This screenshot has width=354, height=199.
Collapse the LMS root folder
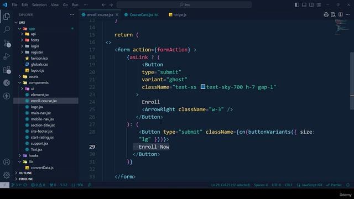tap(16, 23)
